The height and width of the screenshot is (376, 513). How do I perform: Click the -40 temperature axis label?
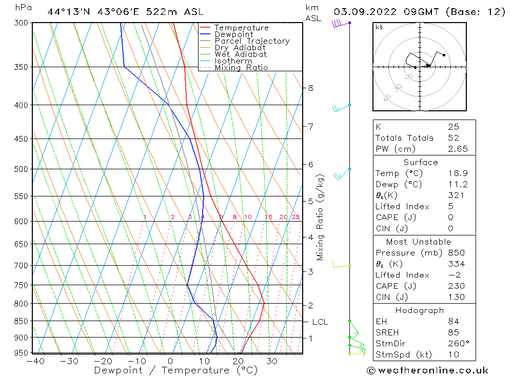(36, 361)
